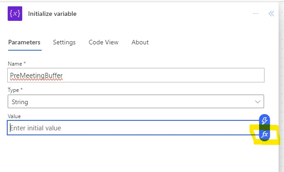Insert dynamic content with lightning icon
The height and width of the screenshot is (172, 284).
265,121
